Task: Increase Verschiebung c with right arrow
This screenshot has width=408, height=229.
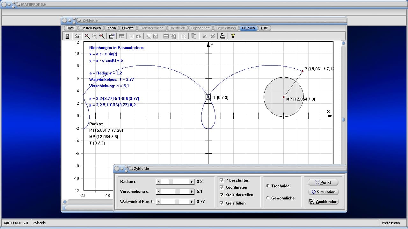Action: pyautogui.click(x=192, y=191)
